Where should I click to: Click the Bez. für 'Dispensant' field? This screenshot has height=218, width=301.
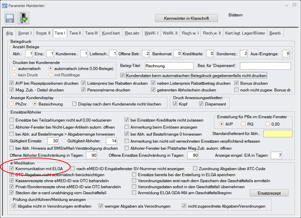pos(265,66)
